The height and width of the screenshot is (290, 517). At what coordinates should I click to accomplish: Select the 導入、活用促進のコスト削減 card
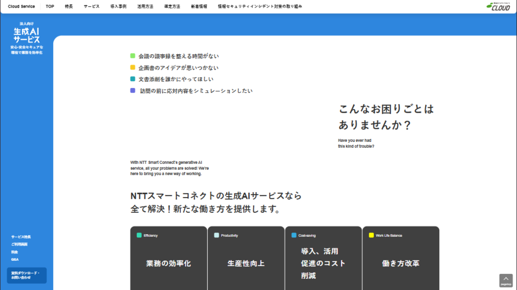323,258
